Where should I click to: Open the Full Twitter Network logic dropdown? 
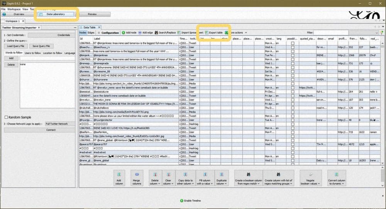pos(60,124)
